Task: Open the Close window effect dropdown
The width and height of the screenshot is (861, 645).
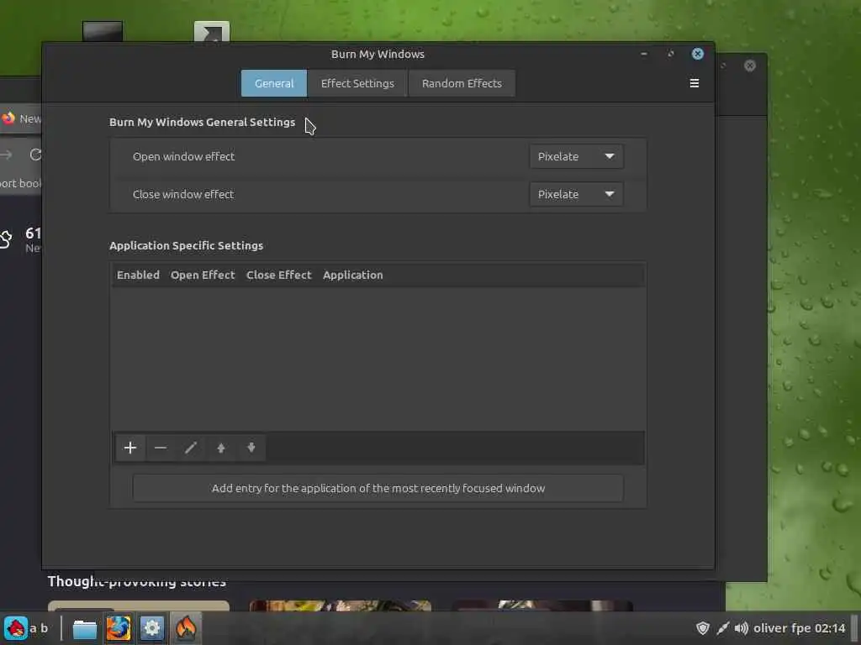Action: pos(576,194)
